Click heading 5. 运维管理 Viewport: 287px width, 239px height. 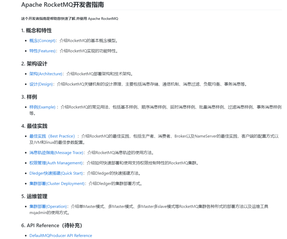[34, 196]
